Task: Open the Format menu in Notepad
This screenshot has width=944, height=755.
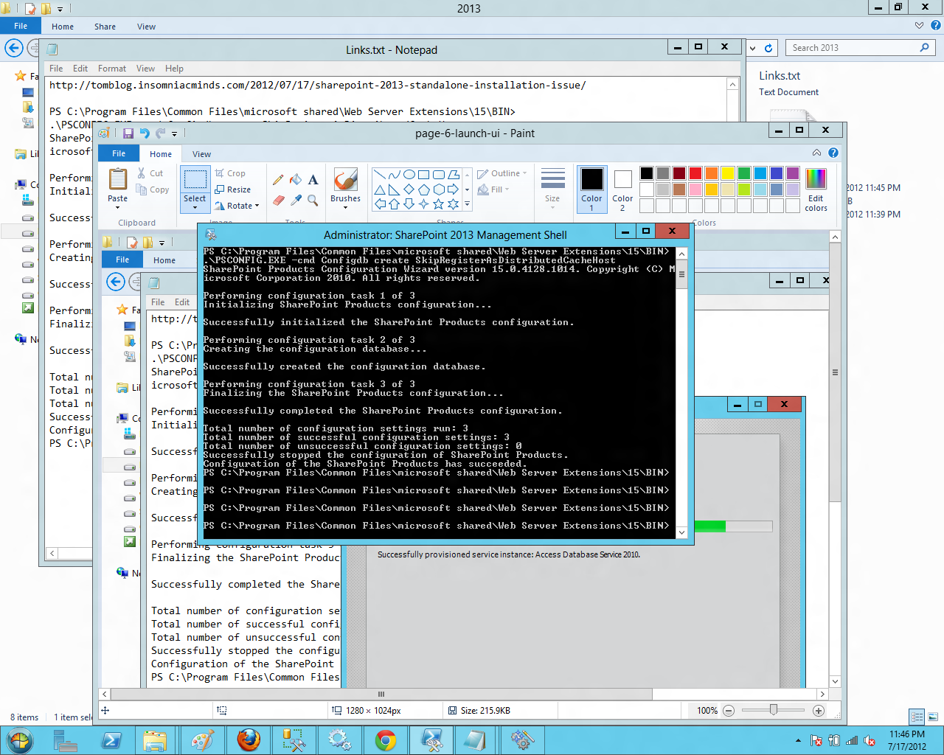Action: click(111, 68)
